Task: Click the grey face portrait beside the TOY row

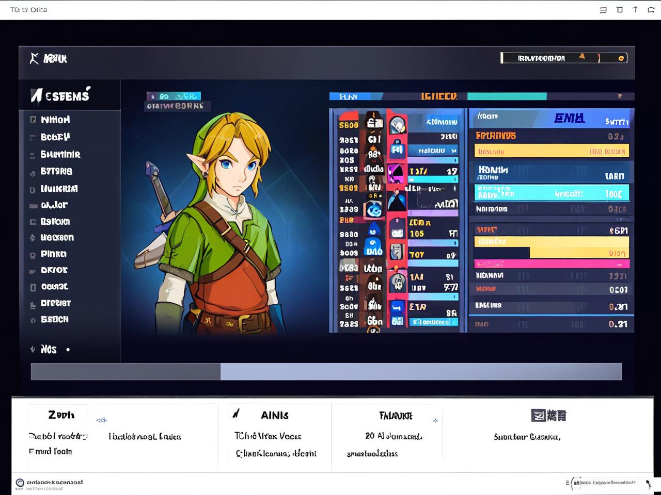Action: coord(397,252)
